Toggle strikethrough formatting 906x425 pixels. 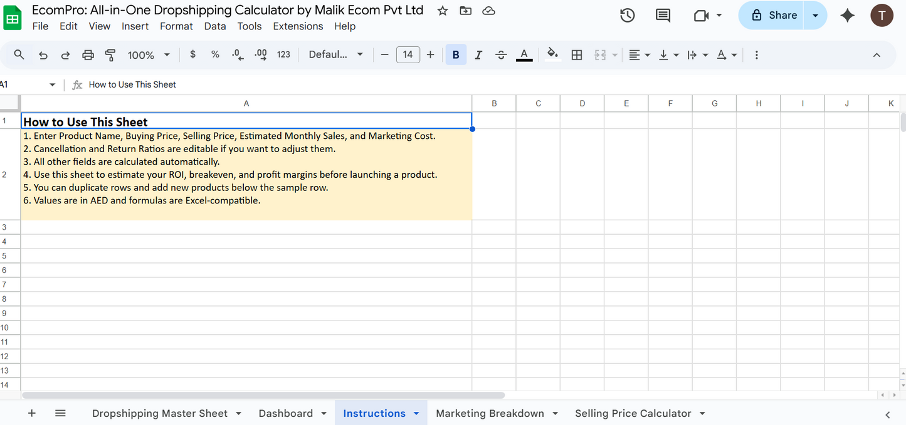501,55
